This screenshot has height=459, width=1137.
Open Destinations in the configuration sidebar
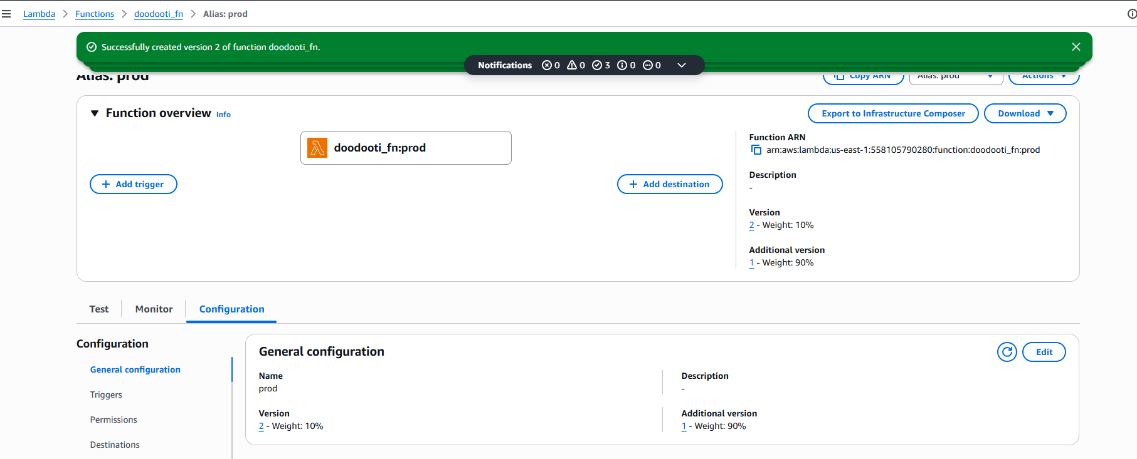point(115,445)
